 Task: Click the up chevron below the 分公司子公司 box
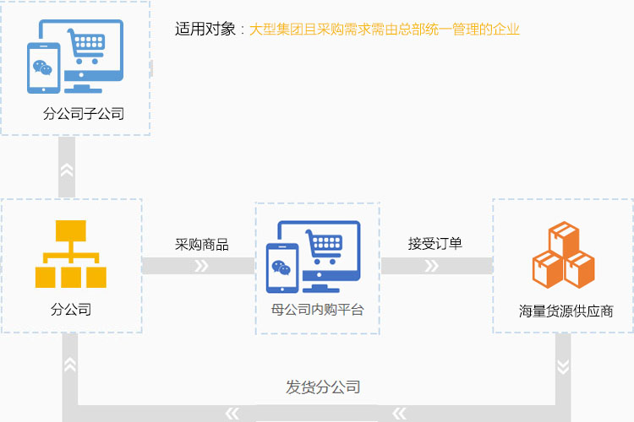pos(67,169)
